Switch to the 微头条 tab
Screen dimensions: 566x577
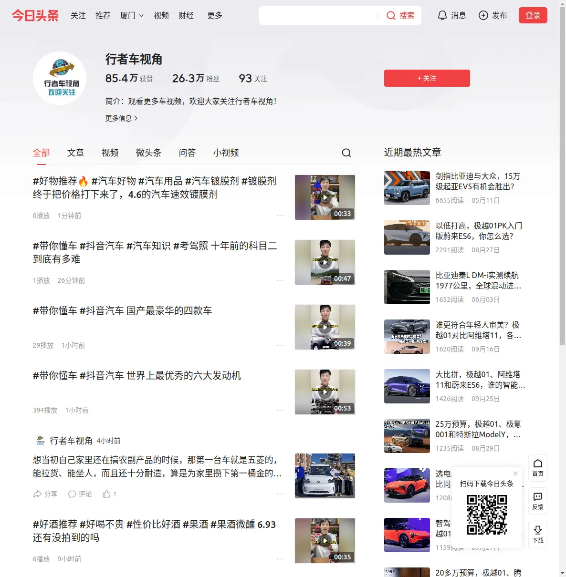point(149,153)
